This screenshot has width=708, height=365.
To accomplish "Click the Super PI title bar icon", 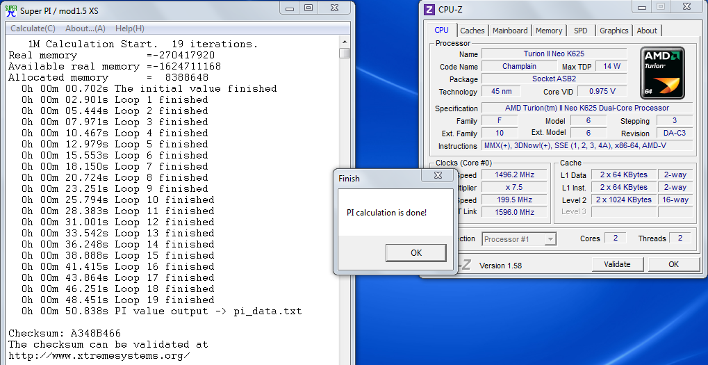I will point(10,10).
